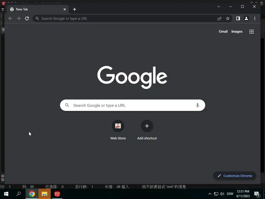Image resolution: width=265 pixels, height=199 pixels.
Task: Open network status tray icon
Action: click(x=216, y=194)
